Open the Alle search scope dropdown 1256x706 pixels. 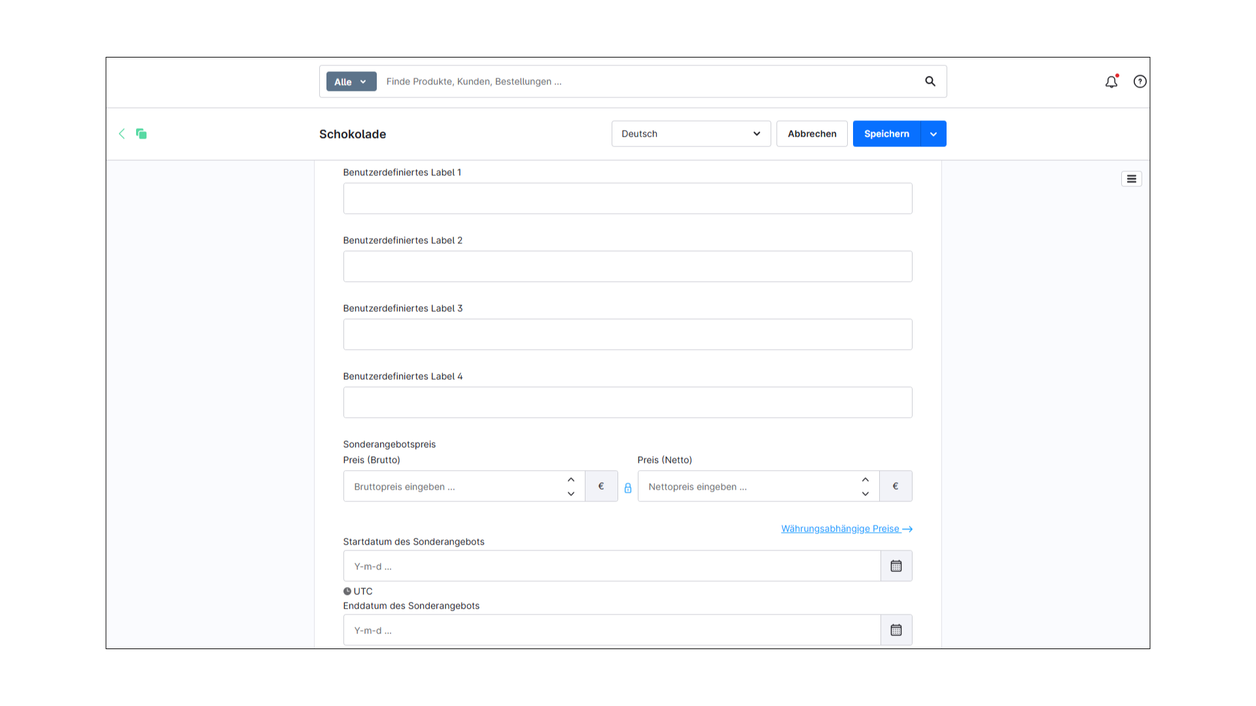coord(351,81)
